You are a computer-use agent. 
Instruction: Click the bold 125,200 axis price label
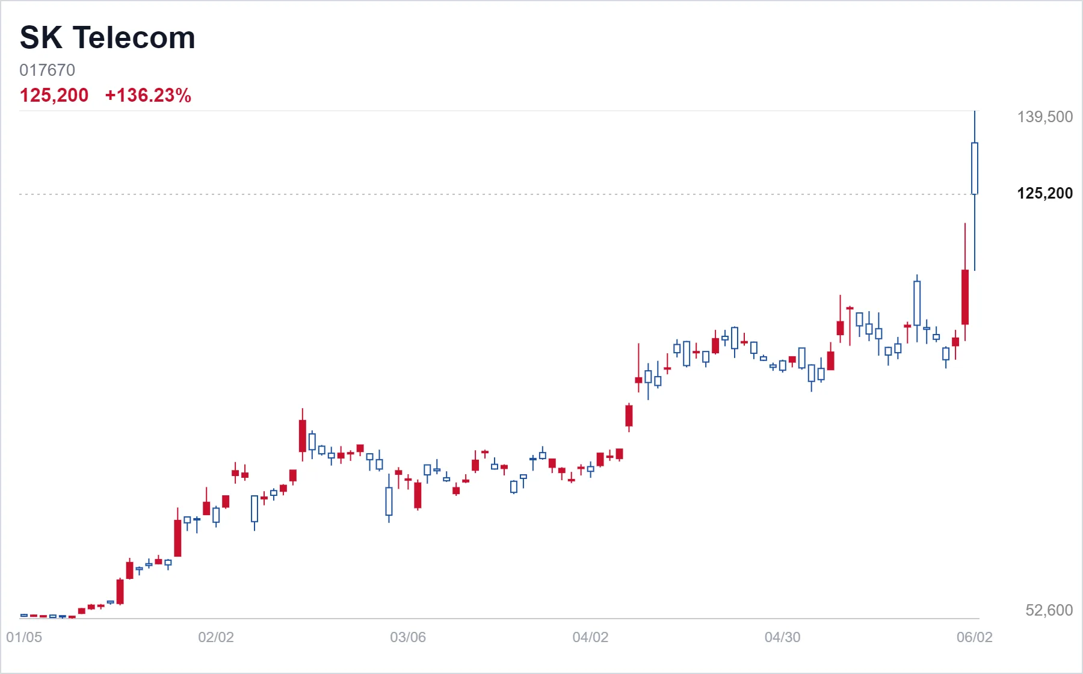(1044, 193)
